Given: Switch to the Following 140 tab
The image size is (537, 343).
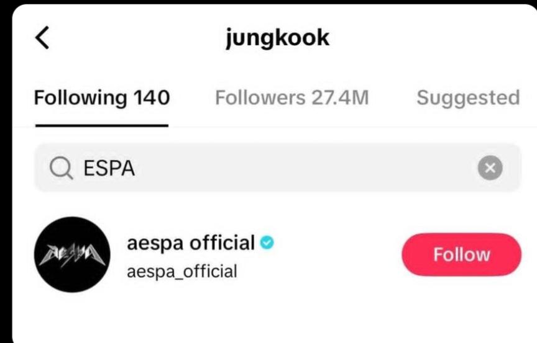Looking at the screenshot, I should (101, 97).
